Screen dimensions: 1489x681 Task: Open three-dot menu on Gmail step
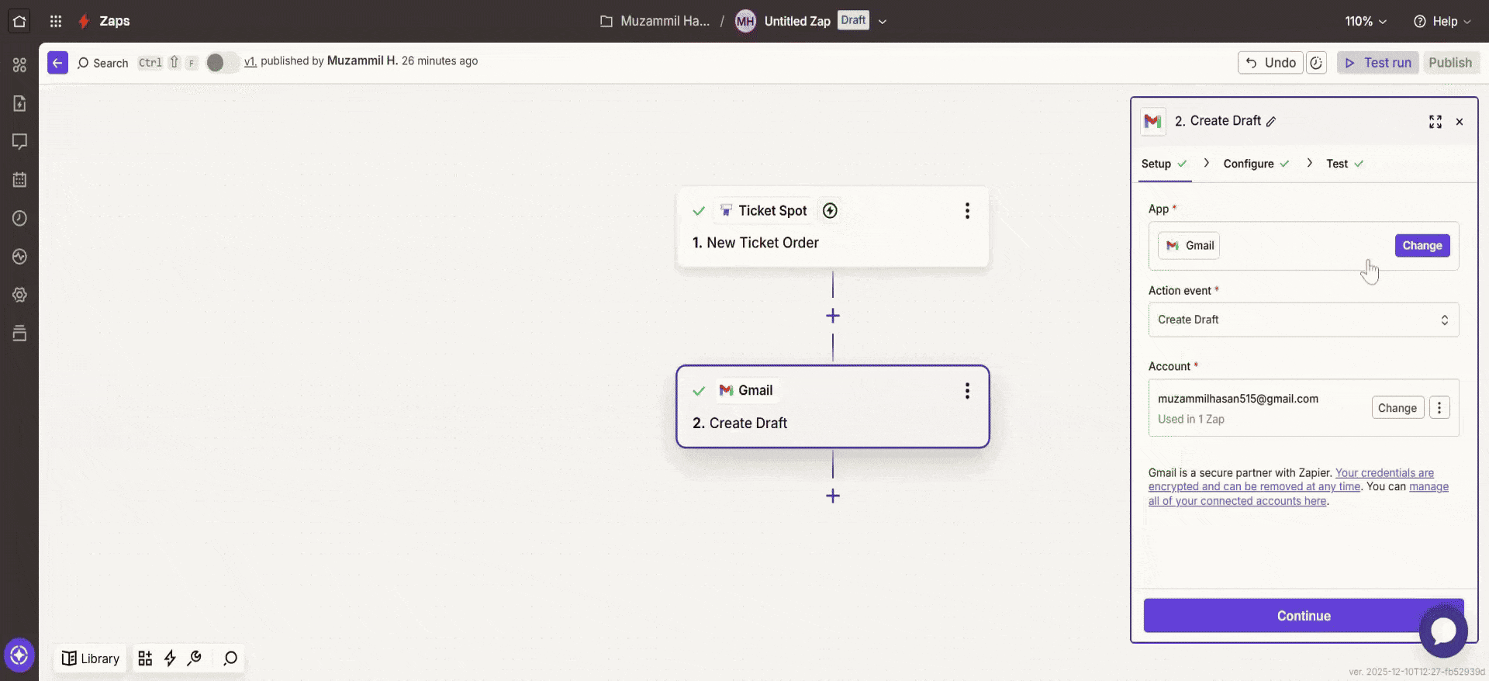point(967,391)
